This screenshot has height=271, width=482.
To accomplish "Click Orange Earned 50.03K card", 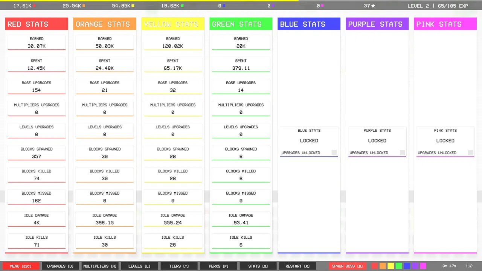I will click(105, 43).
